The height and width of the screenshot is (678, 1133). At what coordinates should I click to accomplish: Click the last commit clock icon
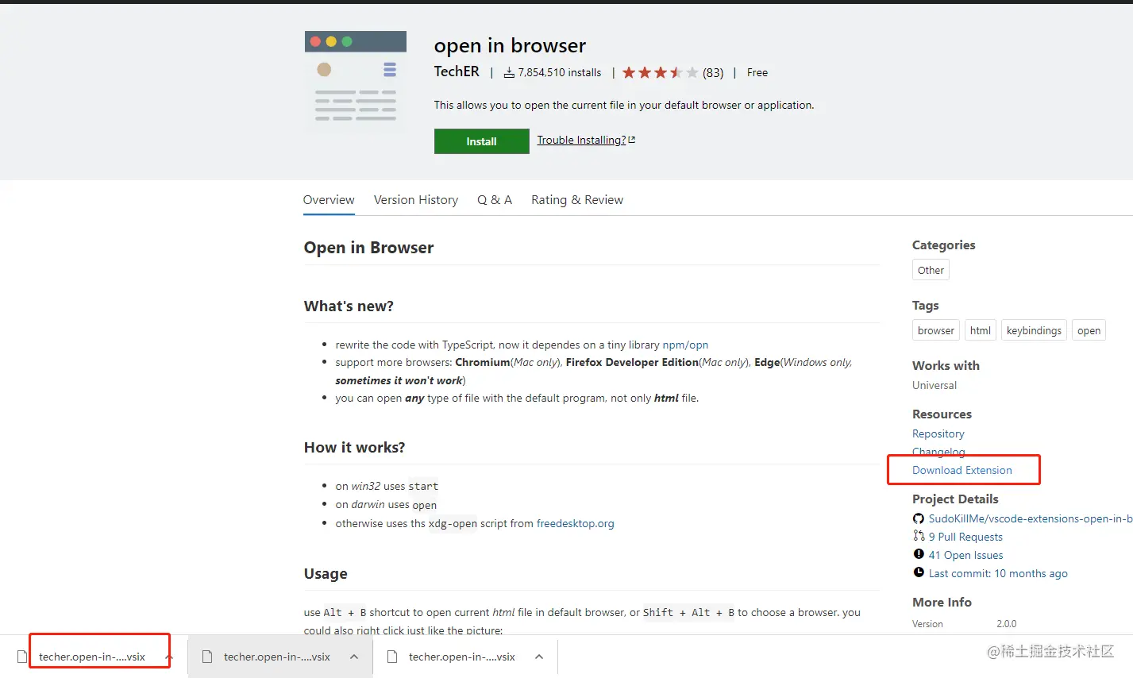tap(919, 572)
